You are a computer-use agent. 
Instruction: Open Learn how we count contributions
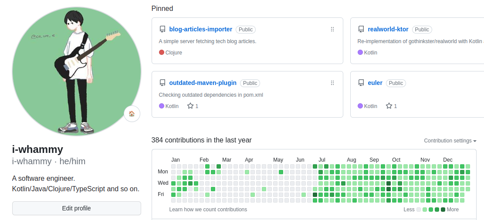point(208,210)
